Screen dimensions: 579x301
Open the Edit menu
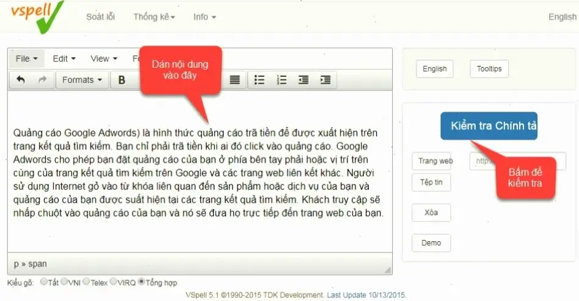click(x=64, y=59)
